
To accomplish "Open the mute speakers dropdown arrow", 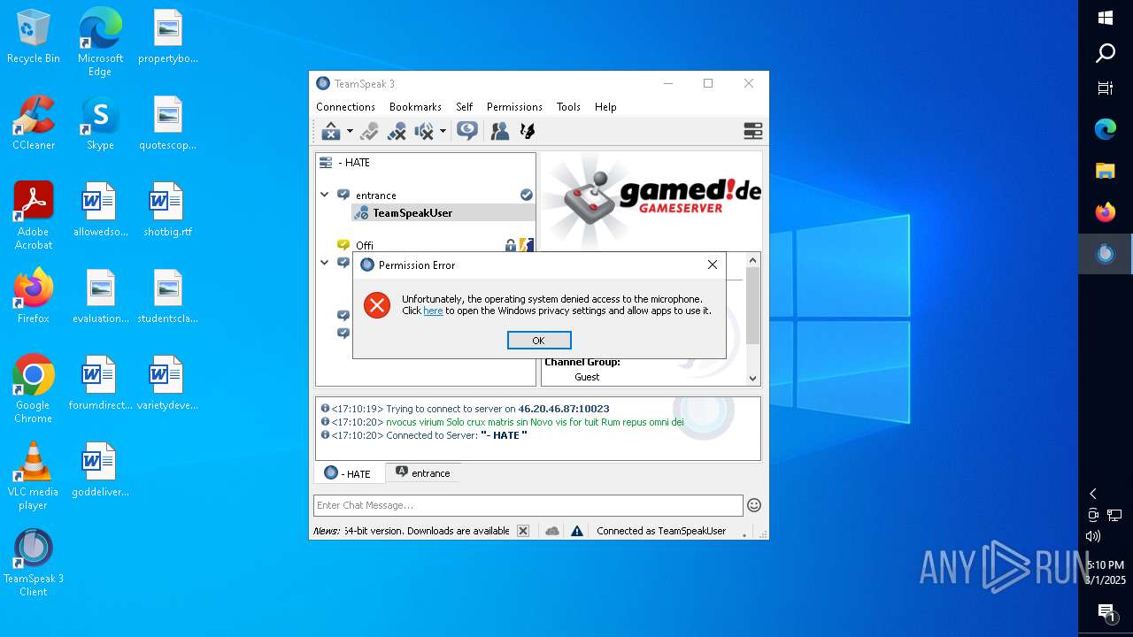I will tap(443, 131).
